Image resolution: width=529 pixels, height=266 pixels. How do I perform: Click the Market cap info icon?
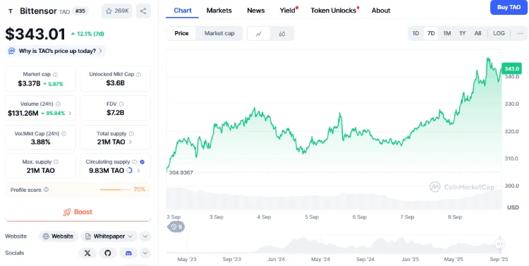point(55,75)
